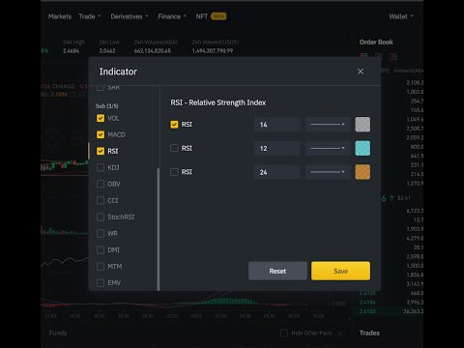The image size is (464, 348).
Task: Click the Trades panel heading
Action: [x=369, y=333]
